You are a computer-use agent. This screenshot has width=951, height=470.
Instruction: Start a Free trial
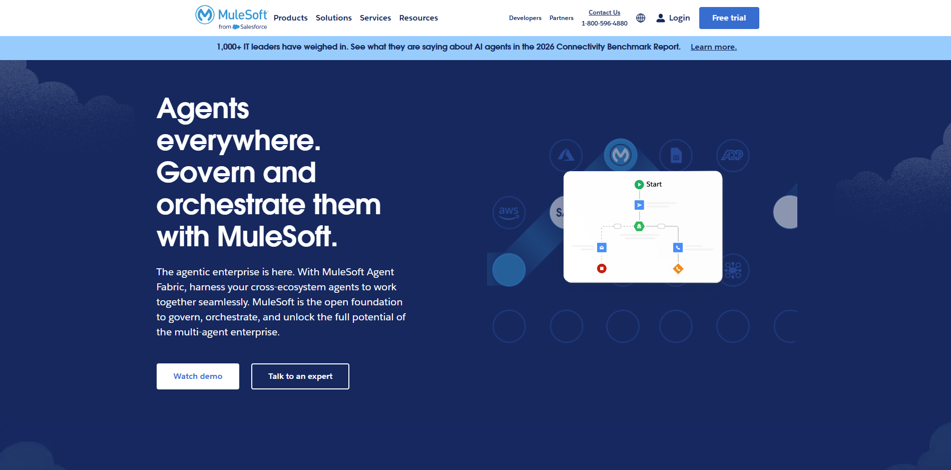(729, 18)
